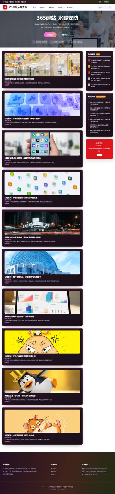Click 首页 link in the top utility bar
The height and width of the screenshot is (494, 115).
(x=100, y=2)
